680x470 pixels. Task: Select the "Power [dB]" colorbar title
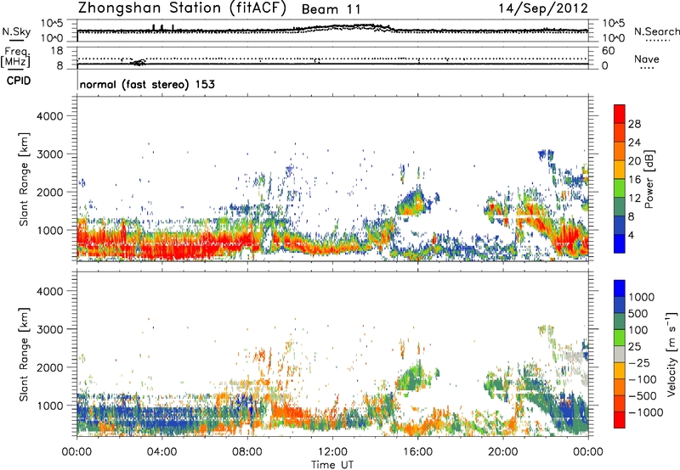pyautogui.click(x=649, y=179)
